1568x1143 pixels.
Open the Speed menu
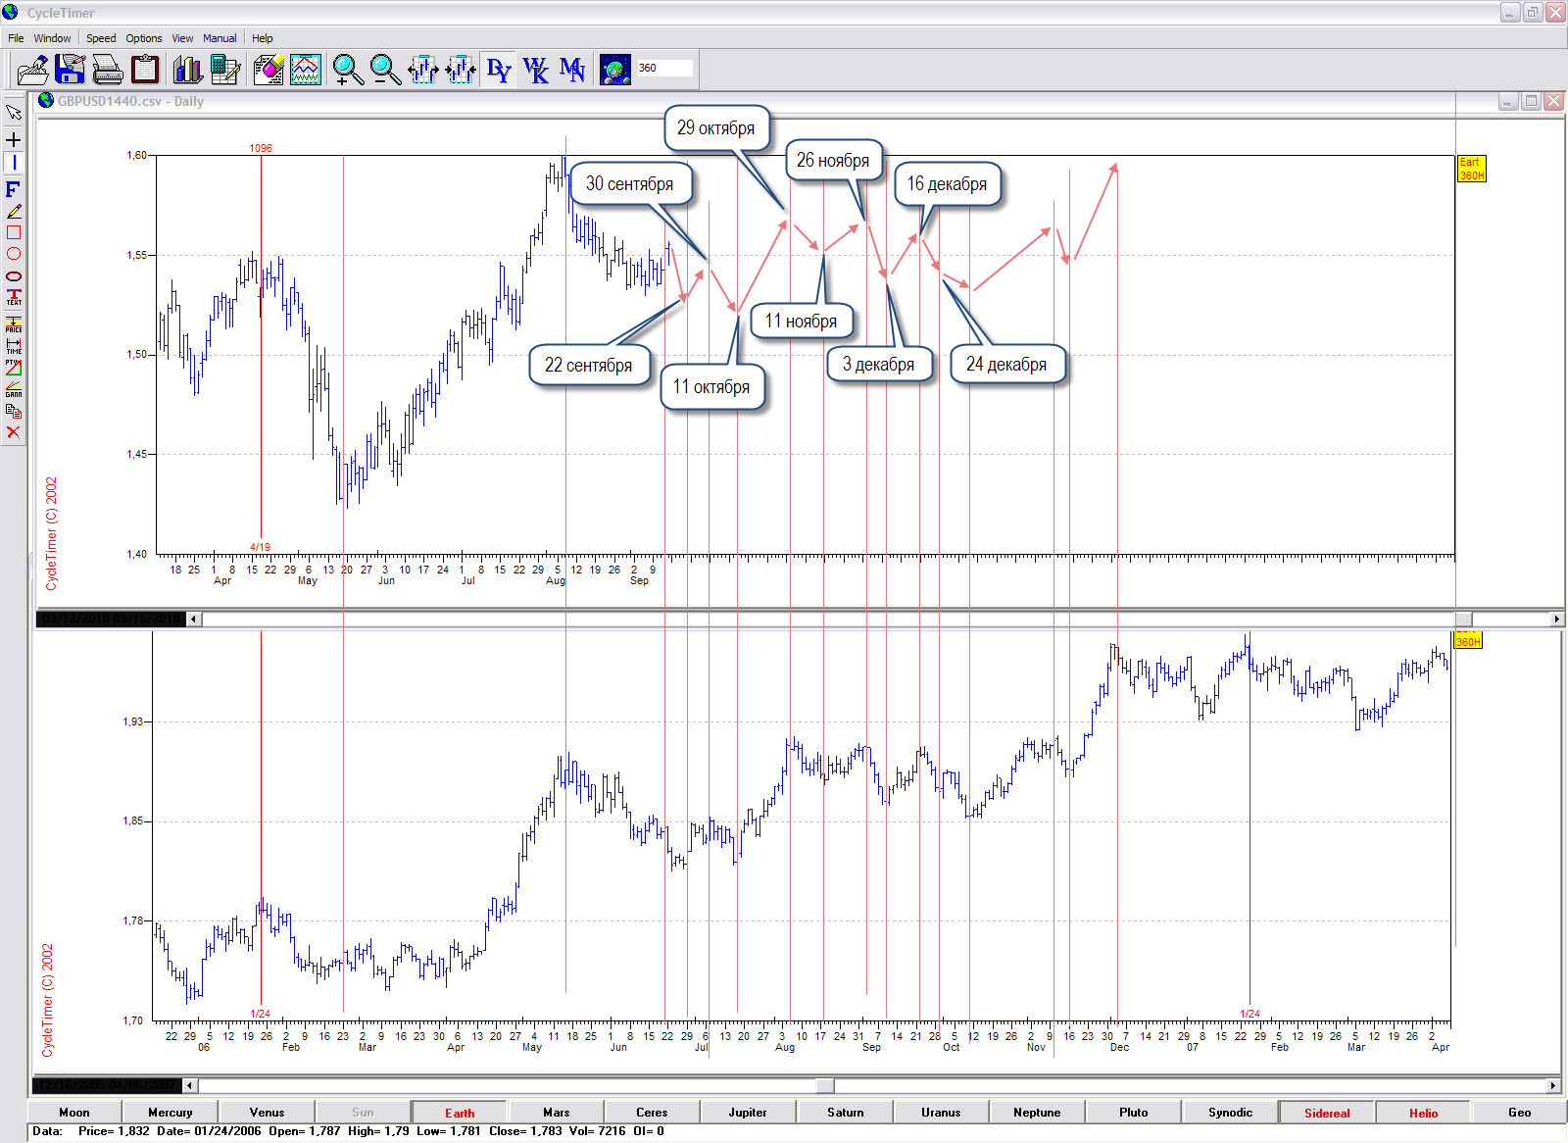pyautogui.click(x=101, y=38)
